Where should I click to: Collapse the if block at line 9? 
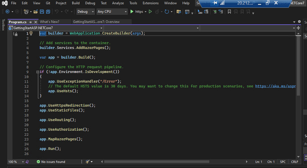point(38,72)
